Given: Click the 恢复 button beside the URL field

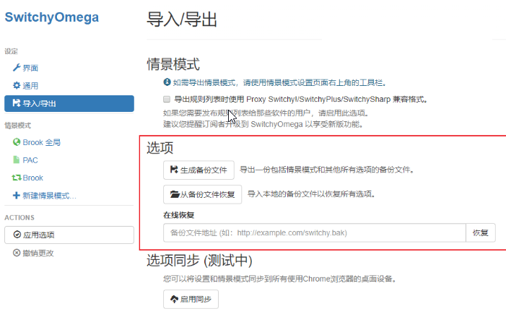Looking at the screenshot, I should click(481, 232).
